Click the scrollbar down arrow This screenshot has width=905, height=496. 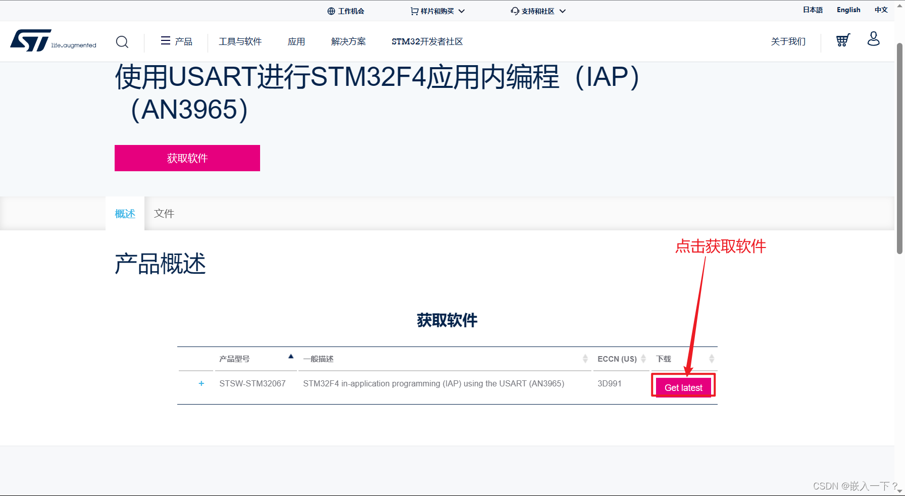900,490
